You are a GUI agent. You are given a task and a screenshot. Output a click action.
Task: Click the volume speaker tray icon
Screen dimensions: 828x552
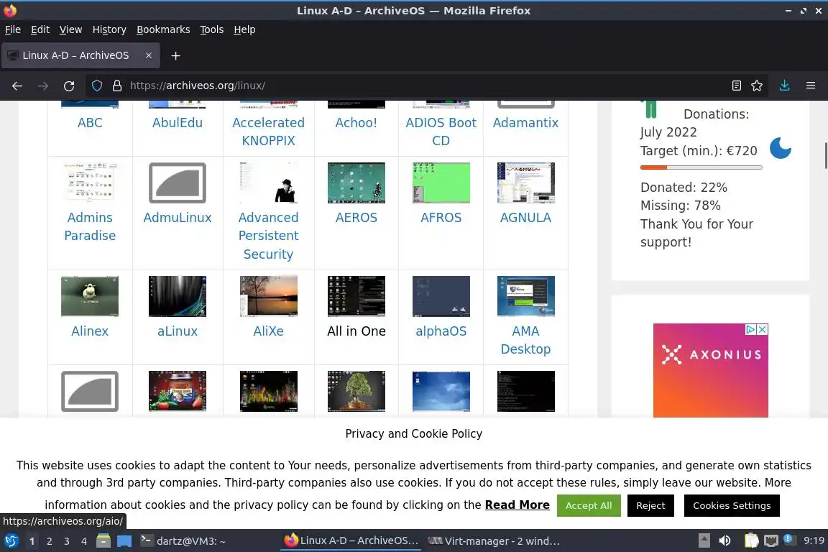(x=724, y=540)
